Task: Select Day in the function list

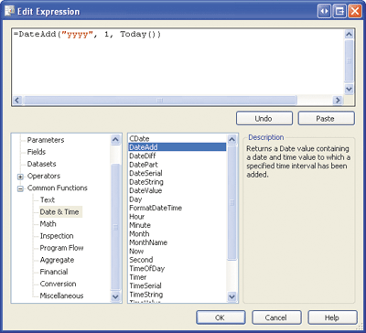Action: point(135,199)
